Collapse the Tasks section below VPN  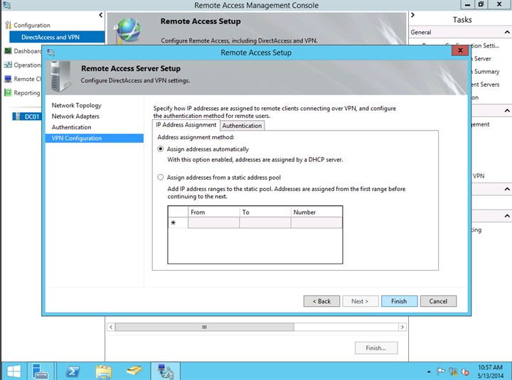click(507, 189)
